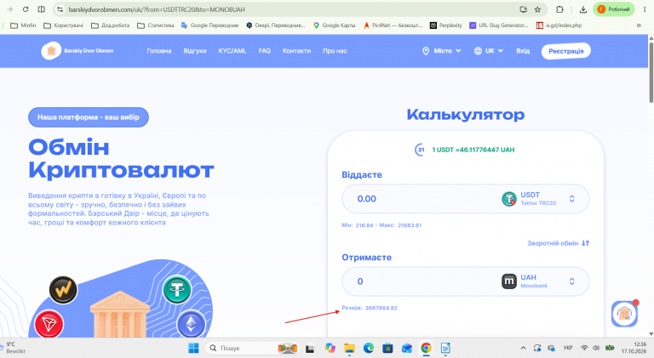Image resolution: width=654 pixels, height=358 pixels.
Task: Show hidden system tray icons
Action: (x=523, y=348)
